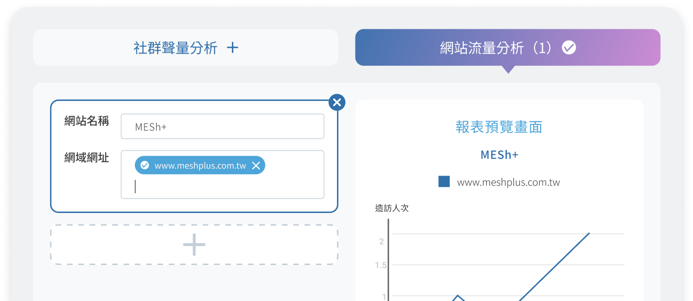Click the blue legend color square
The width and height of the screenshot is (693, 301).
click(444, 182)
